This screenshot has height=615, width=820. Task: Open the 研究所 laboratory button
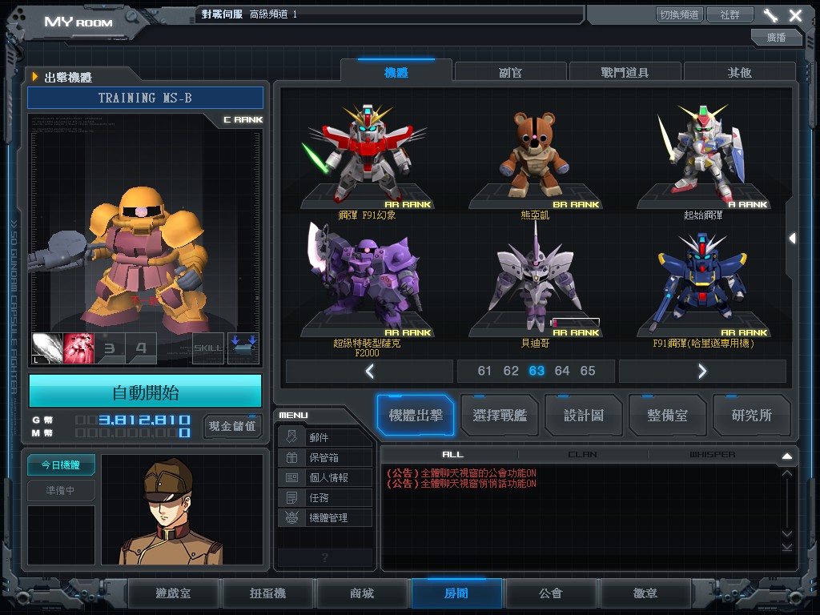751,416
